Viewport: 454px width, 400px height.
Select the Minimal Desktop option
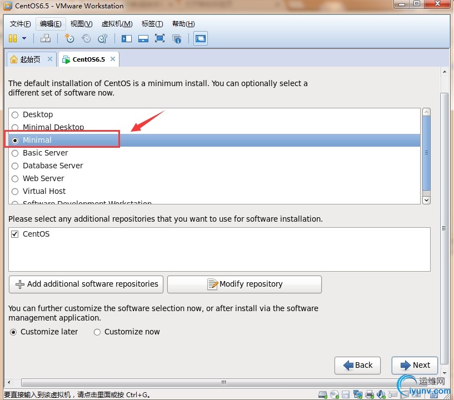point(214,127)
